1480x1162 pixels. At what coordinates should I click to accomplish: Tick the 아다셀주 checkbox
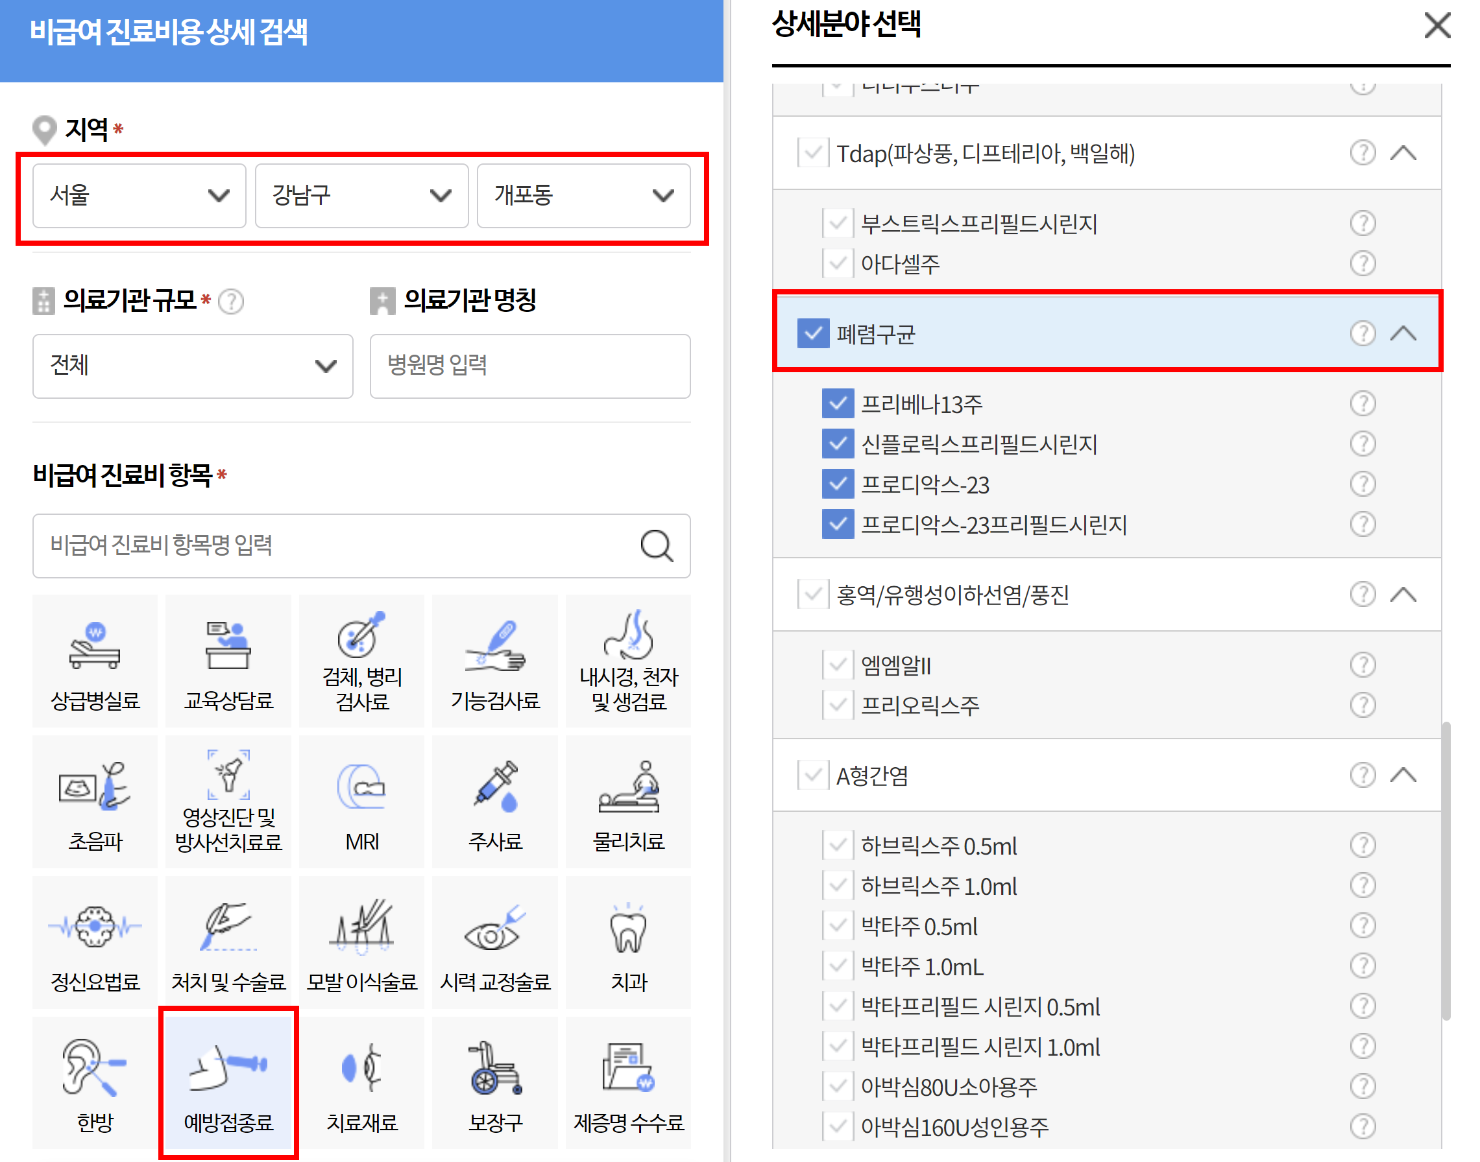(838, 263)
